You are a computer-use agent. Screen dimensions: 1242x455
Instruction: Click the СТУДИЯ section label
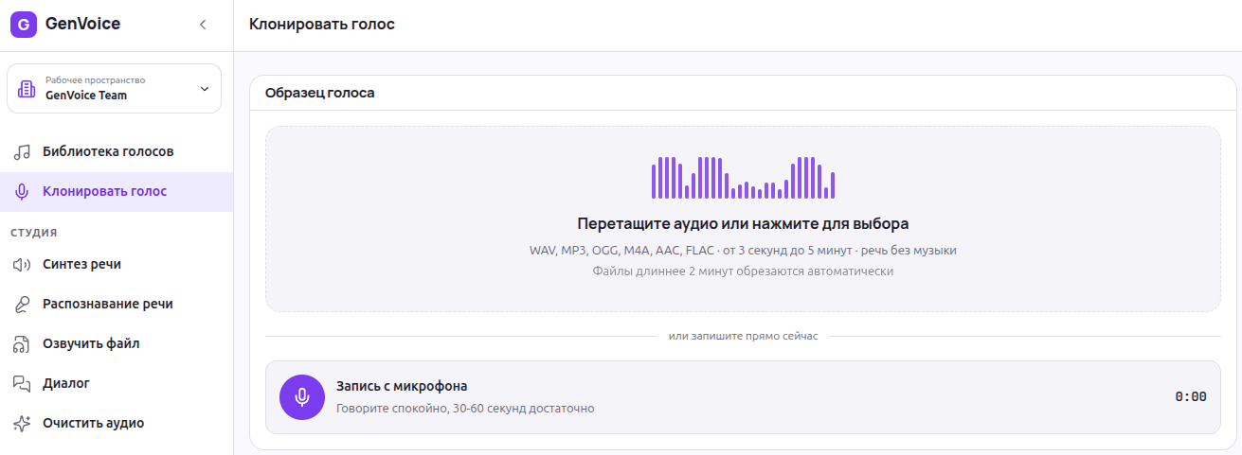[x=34, y=232]
